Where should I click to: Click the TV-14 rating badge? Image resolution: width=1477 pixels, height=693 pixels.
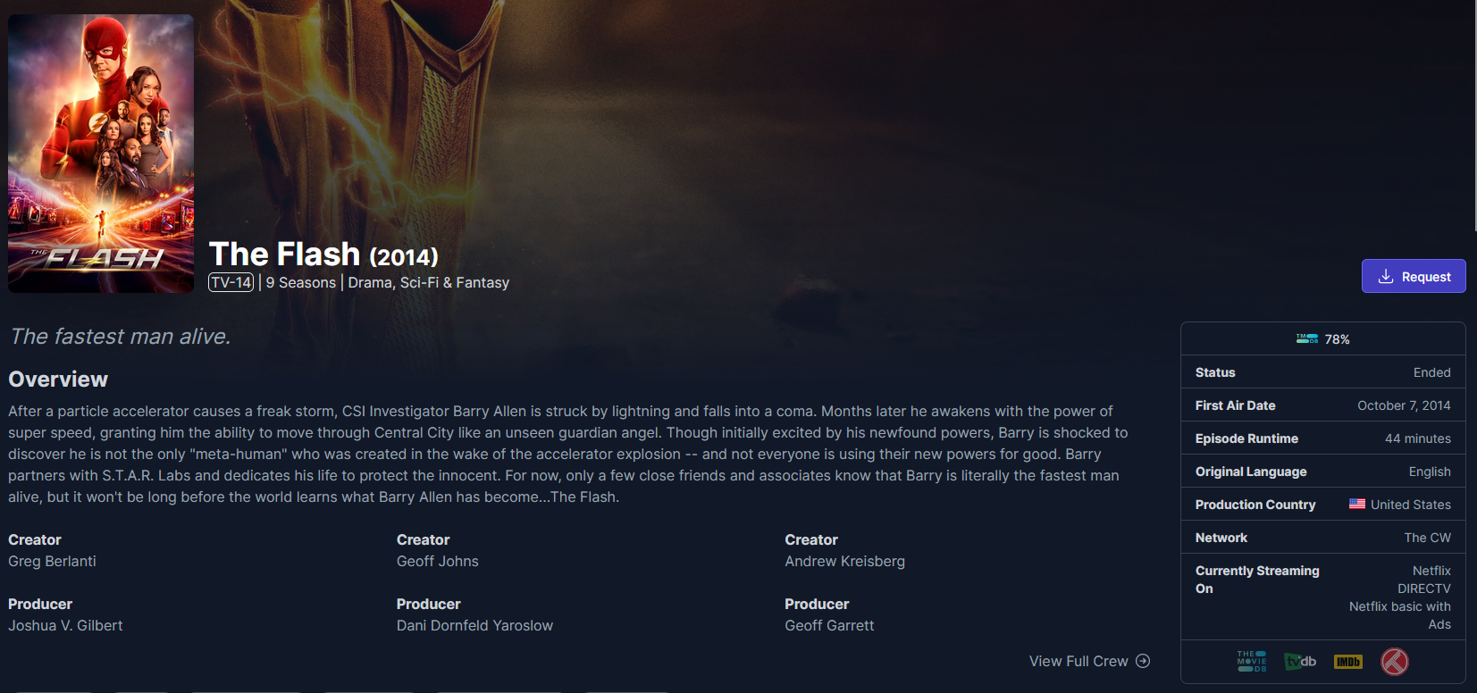231,282
